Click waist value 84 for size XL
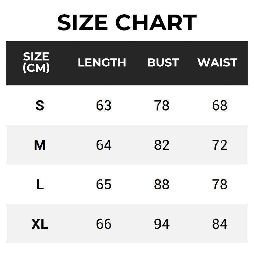 pyautogui.click(x=220, y=224)
